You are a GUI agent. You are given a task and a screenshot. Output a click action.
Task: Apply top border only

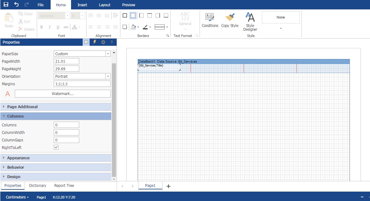tap(150, 16)
